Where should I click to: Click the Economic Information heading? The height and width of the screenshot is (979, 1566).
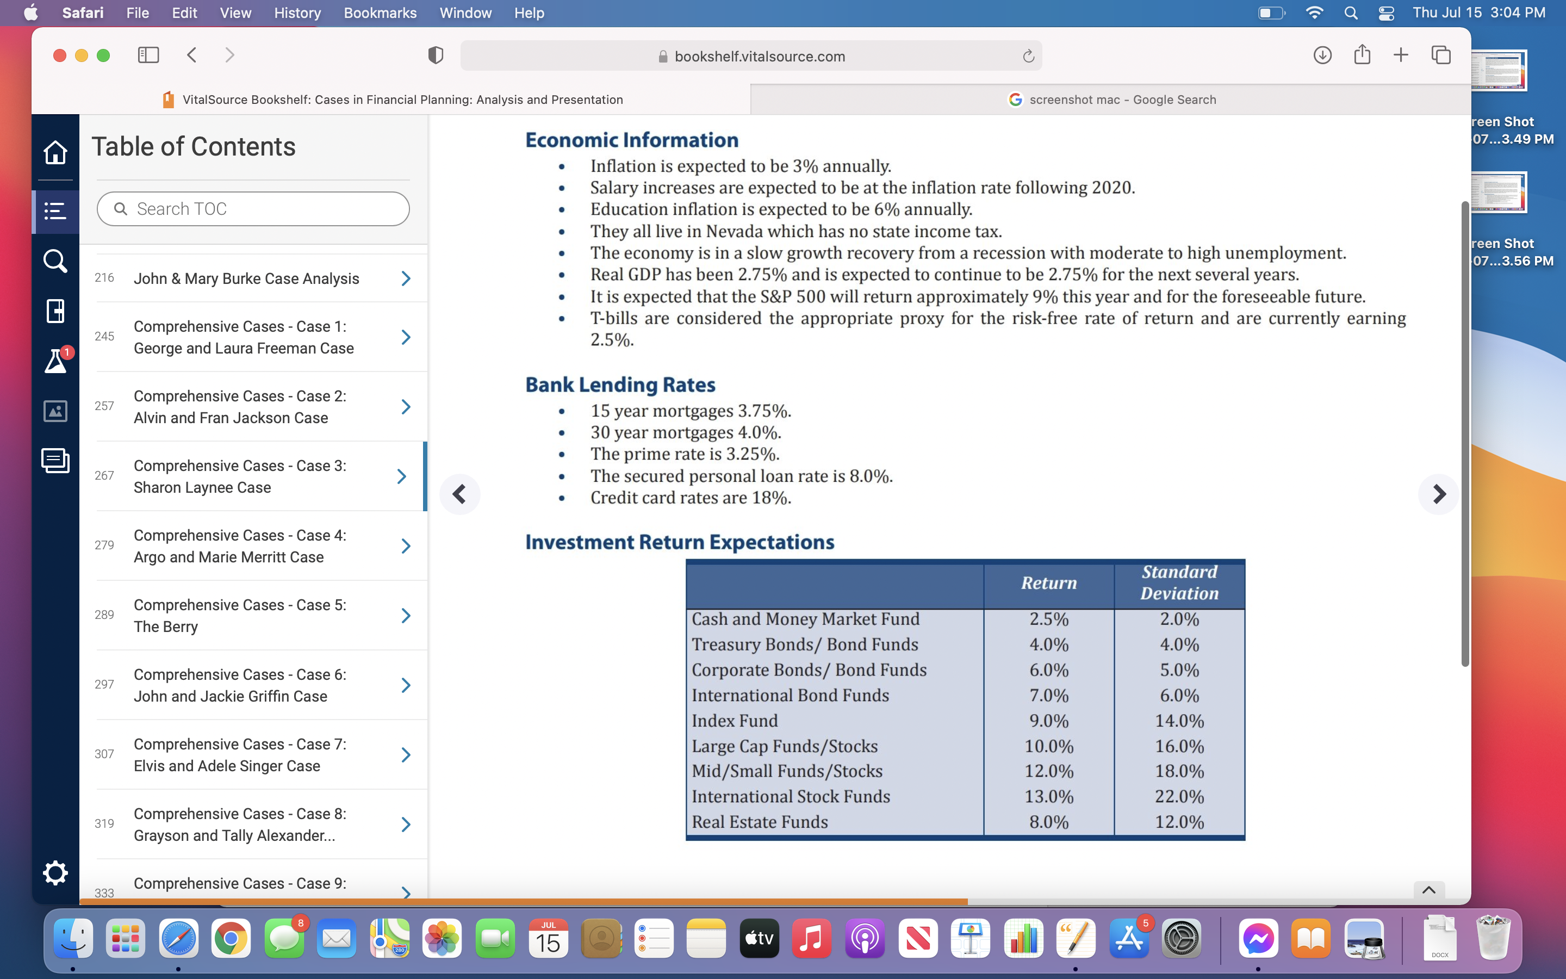pos(632,140)
